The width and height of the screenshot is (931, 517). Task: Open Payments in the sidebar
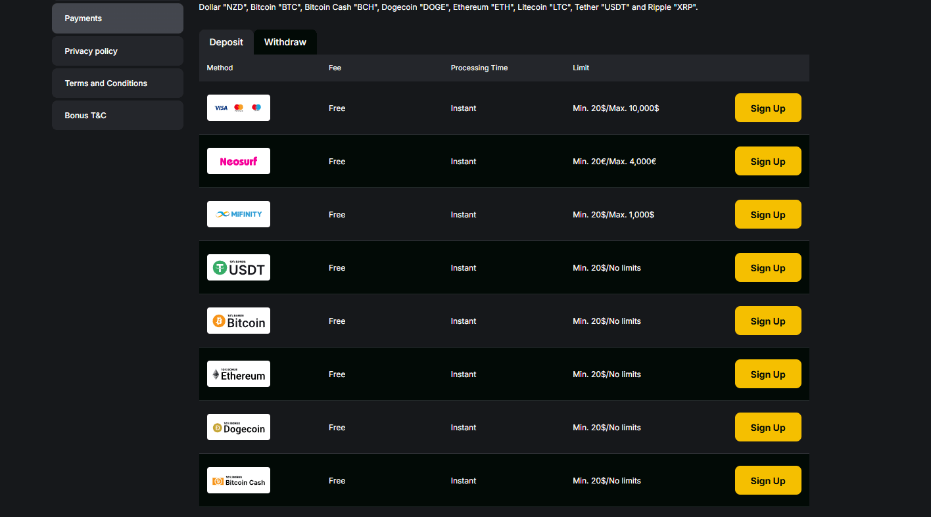click(118, 18)
